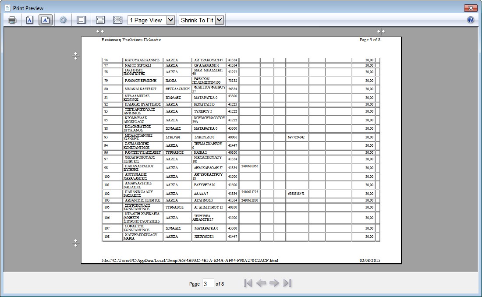Go to the first page
Screen dimensions: 482x297
(248, 283)
